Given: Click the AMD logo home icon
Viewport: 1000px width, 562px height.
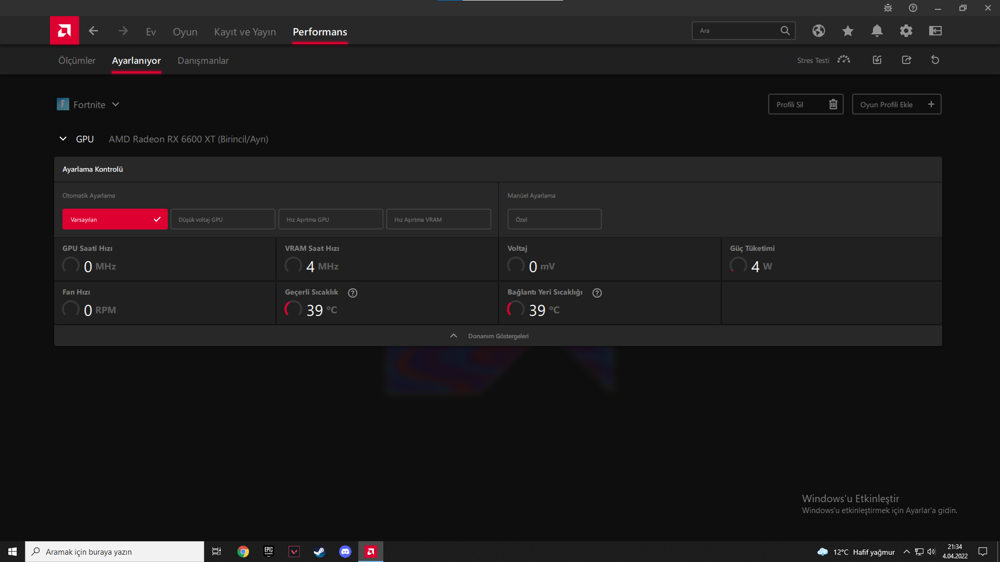Looking at the screenshot, I should pyautogui.click(x=65, y=31).
